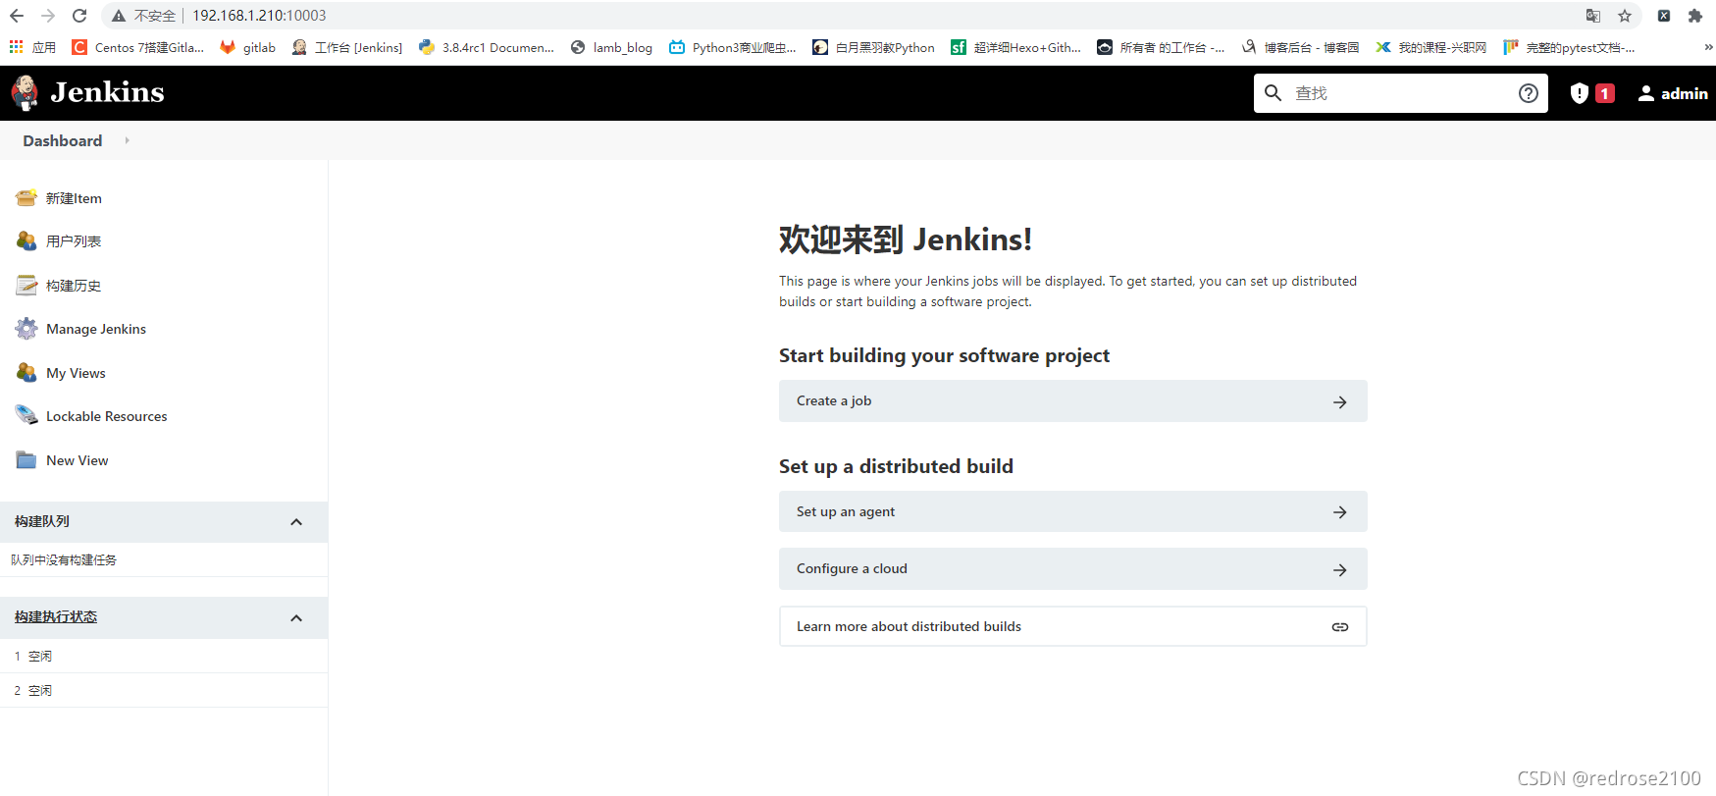Open the 博客后台 - 博客园 bookmark

(1300, 47)
